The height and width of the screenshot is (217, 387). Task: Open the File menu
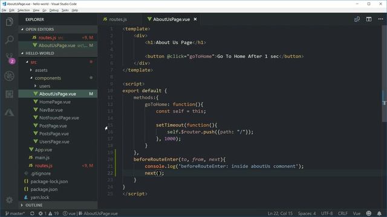click(4, 10)
